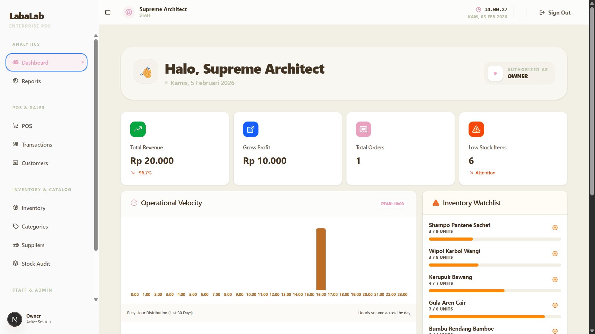Click the Owner avatar N icon
This screenshot has height=334, width=595.
tap(15, 319)
